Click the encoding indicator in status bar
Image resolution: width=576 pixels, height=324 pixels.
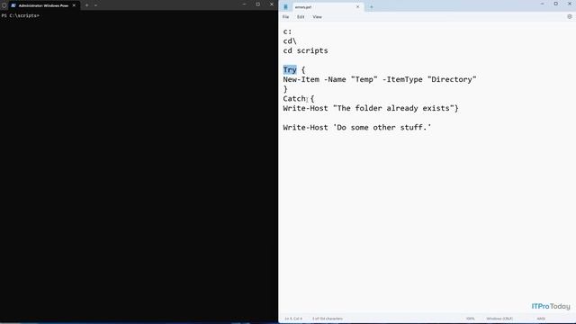[x=541, y=319]
